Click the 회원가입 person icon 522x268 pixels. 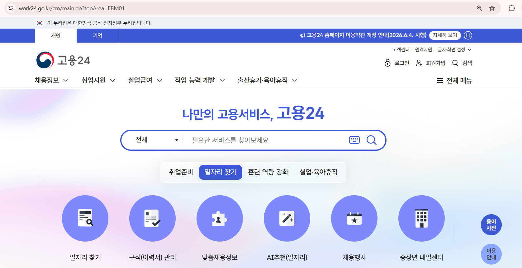point(419,63)
